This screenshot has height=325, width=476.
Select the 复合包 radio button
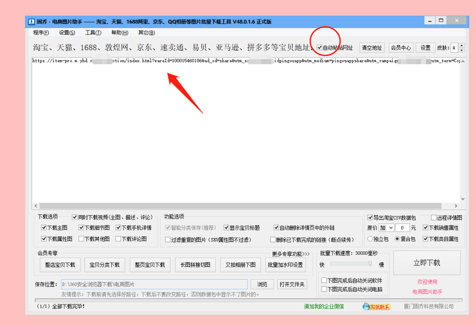[397, 239]
